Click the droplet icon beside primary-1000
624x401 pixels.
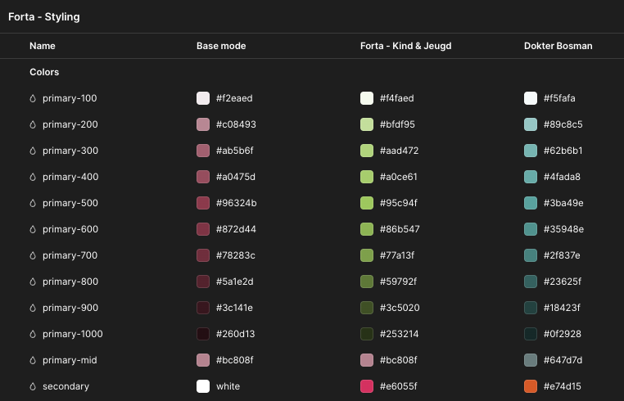pos(33,334)
